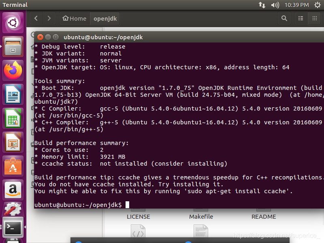Switch Files to list view
This screenshot has height=243, width=324.
301,18
